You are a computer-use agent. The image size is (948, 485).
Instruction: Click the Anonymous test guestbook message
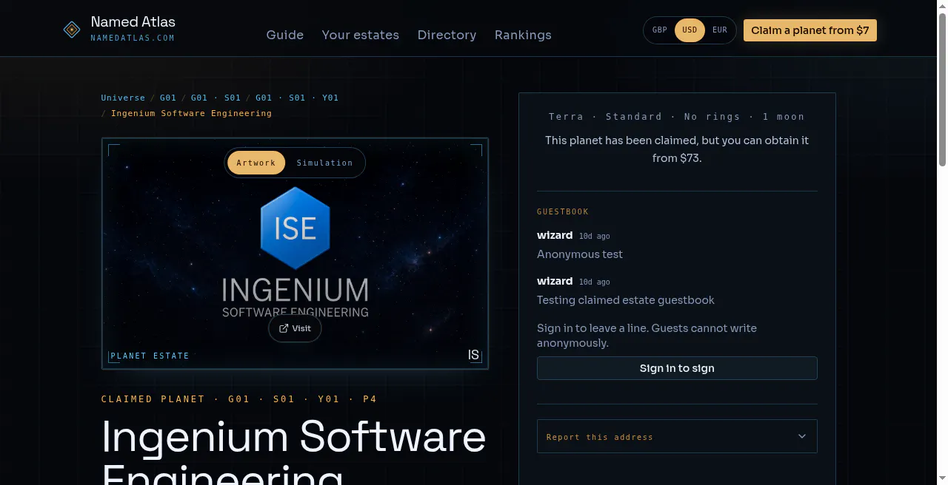(580, 254)
